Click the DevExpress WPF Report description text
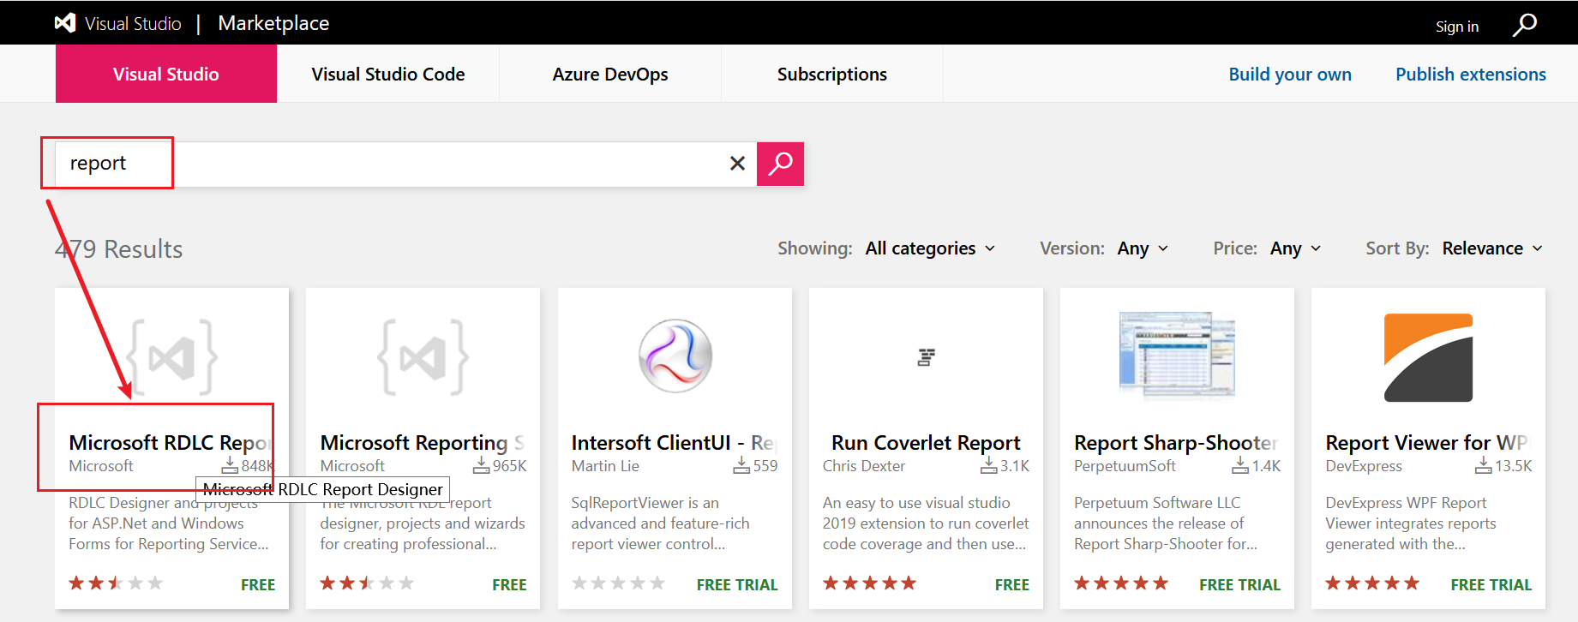The image size is (1578, 622). pyautogui.click(x=1411, y=523)
